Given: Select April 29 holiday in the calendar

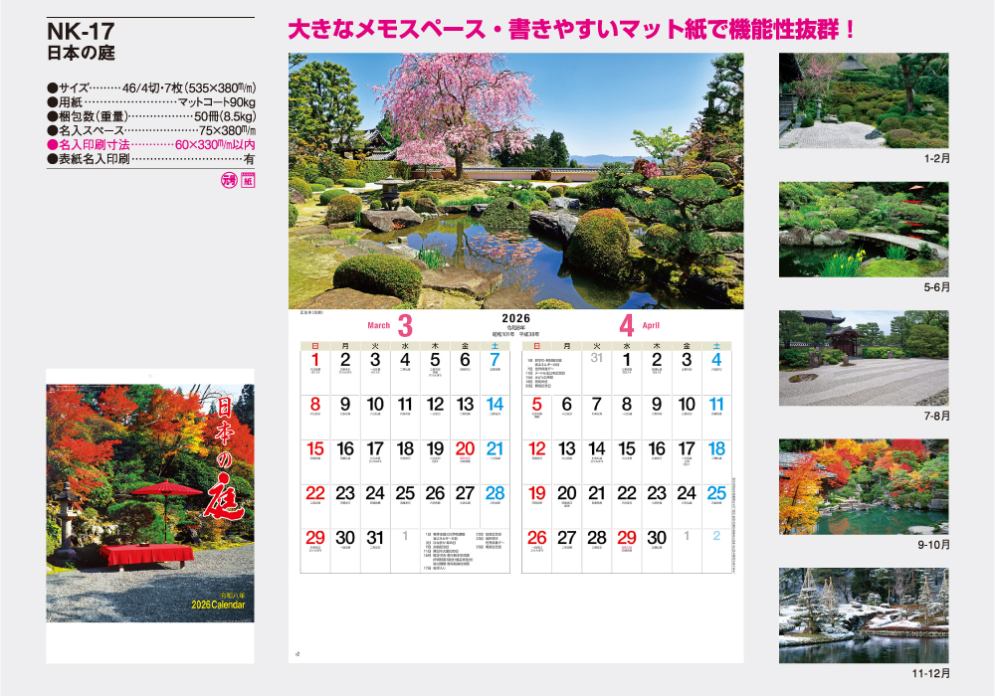Looking at the screenshot, I should [x=626, y=538].
